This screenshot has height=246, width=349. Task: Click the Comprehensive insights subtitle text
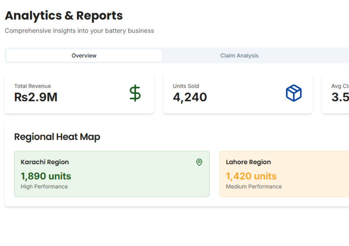[x=79, y=31]
